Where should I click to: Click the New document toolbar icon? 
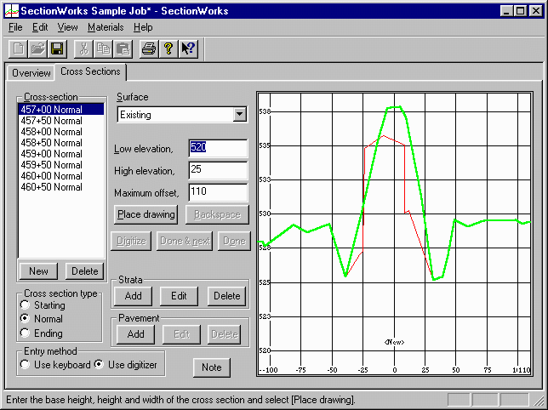click(19, 49)
